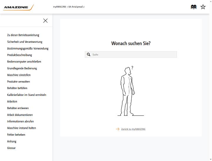This screenshot has width=212, height=161.
Task: Click the orange arrow beside Zurück link
Action: click(x=117, y=129)
